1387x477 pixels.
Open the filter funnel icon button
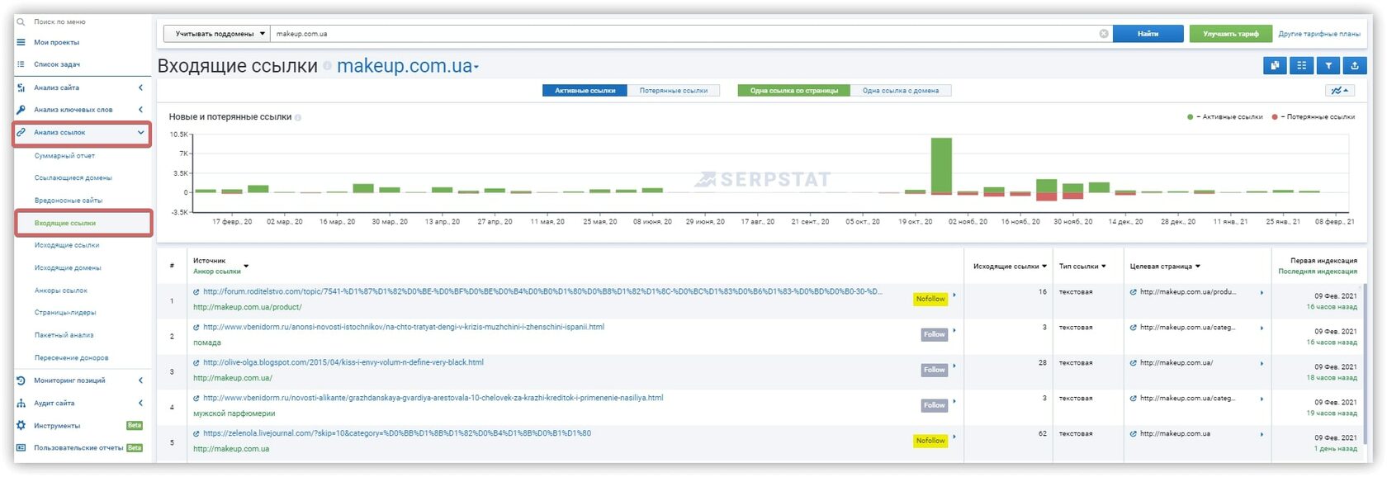point(1328,66)
